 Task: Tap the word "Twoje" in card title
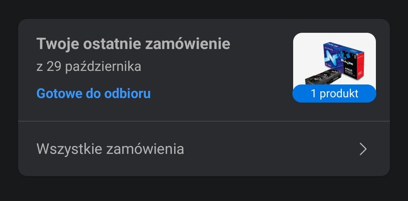(x=57, y=44)
